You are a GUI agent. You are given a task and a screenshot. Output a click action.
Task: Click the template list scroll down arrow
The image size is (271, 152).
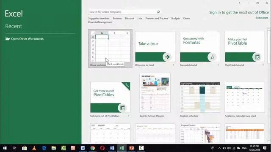[x=269, y=141]
